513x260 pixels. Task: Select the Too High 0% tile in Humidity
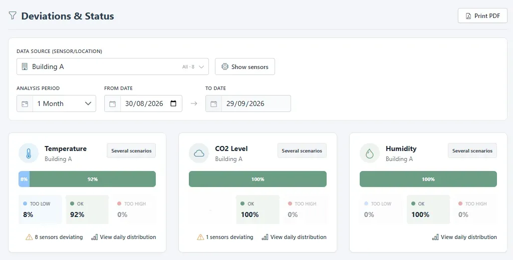click(475, 209)
